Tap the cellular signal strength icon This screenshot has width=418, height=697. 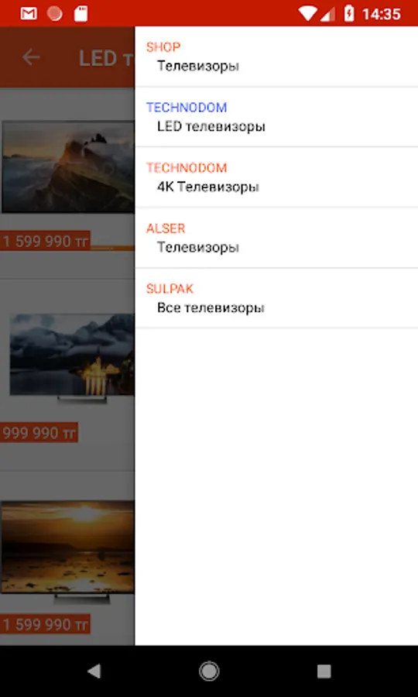(x=328, y=14)
